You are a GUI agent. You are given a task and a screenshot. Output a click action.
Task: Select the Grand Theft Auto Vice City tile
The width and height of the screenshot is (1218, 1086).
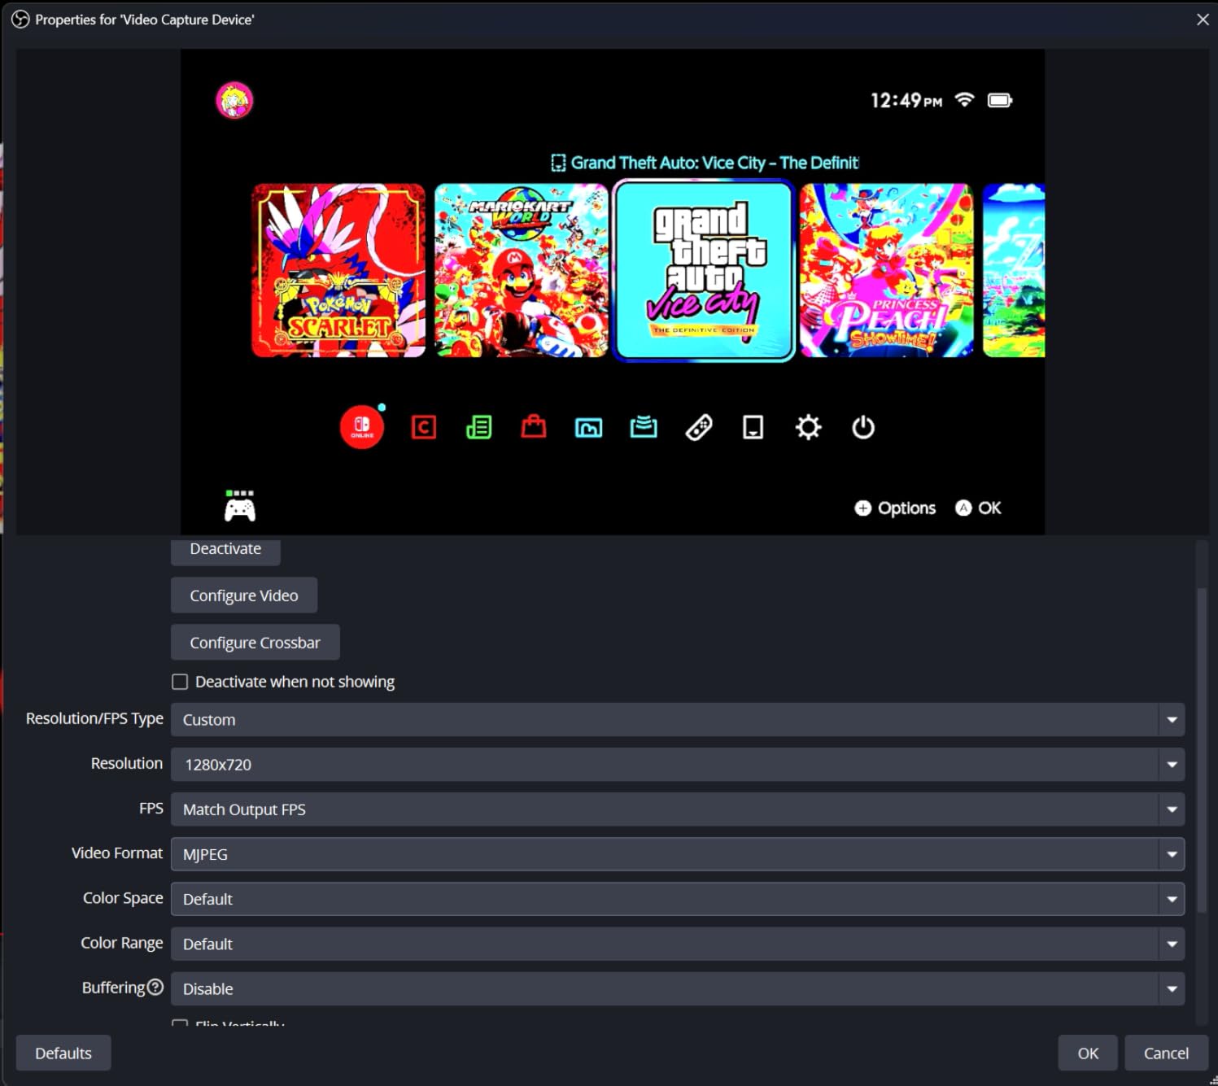[704, 271]
